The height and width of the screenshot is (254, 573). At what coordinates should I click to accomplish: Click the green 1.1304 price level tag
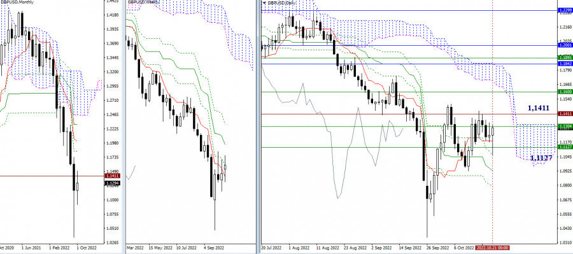[565, 127]
